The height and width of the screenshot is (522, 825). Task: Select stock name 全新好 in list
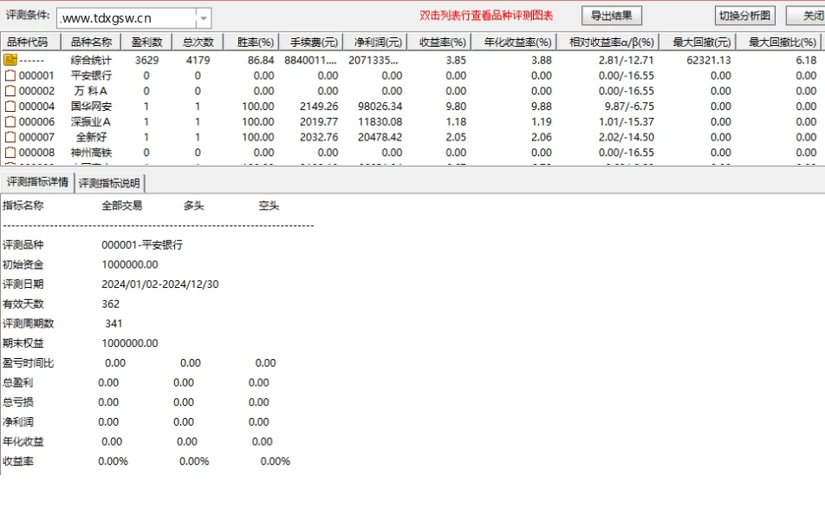(x=91, y=137)
